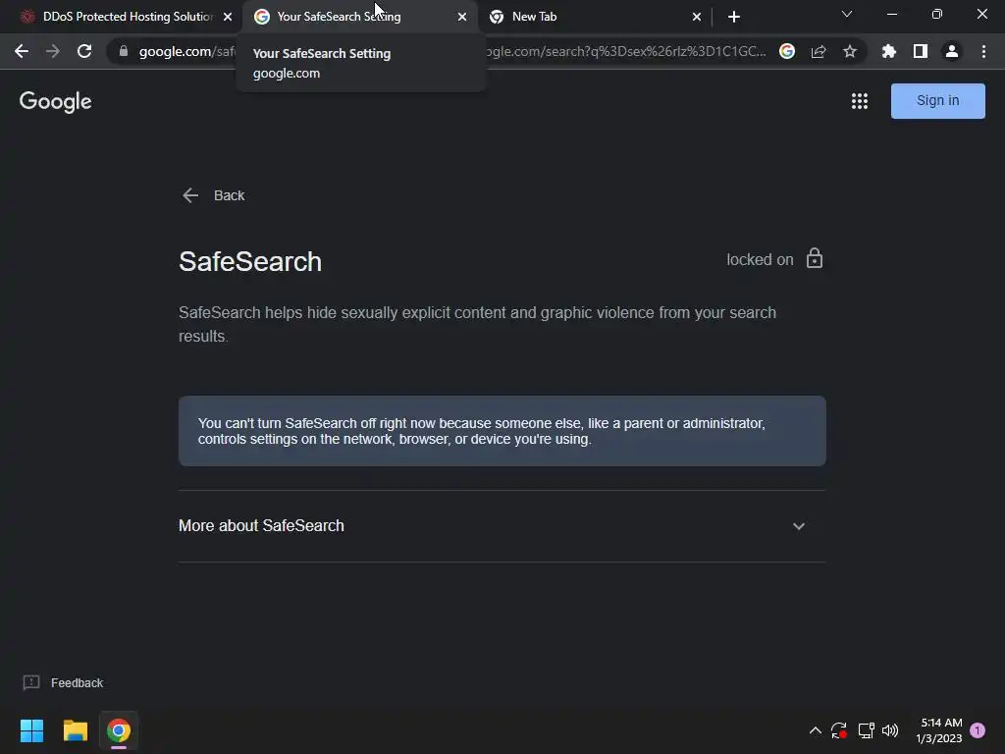Restore down the Chrome window
The width and height of the screenshot is (1005, 754).
(936, 14)
